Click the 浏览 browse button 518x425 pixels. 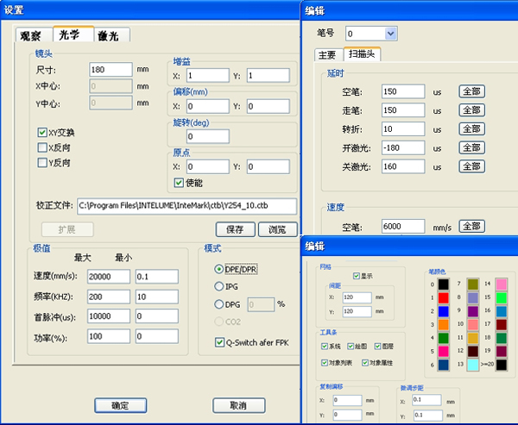click(x=276, y=229)
